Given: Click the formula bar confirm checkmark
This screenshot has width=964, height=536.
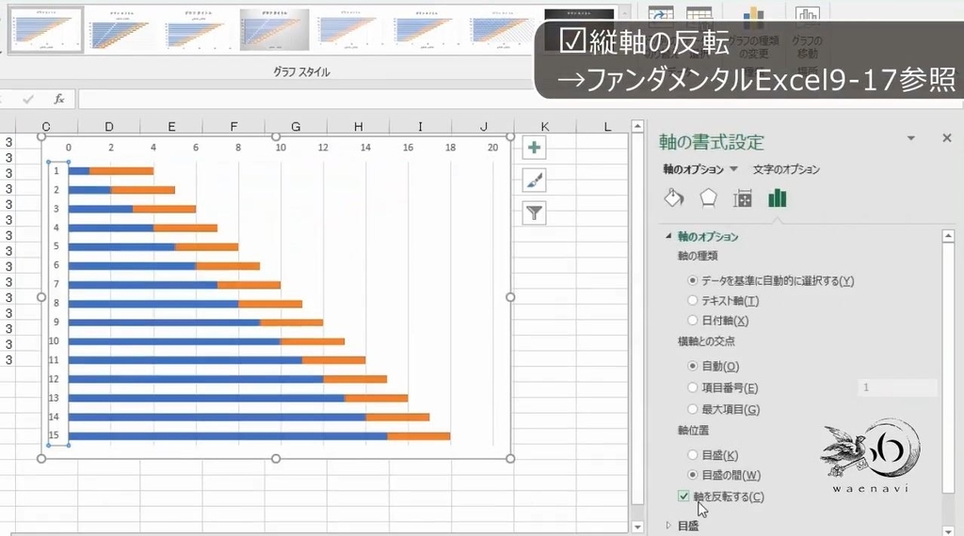Looking at the screenshot, I should point(27,99).
